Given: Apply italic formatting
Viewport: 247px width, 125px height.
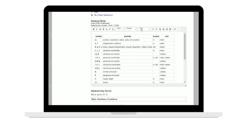Looking at the screenshot, I should coord(97,29).
